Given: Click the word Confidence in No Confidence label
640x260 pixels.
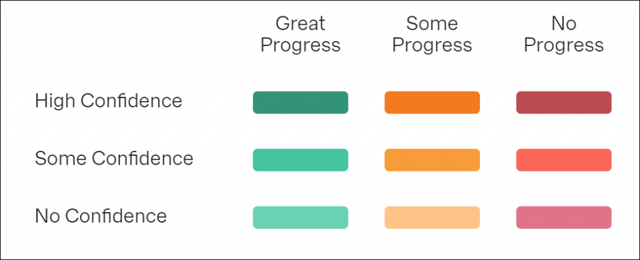Looking at the screenshot, I should click(x=116, y=216).
